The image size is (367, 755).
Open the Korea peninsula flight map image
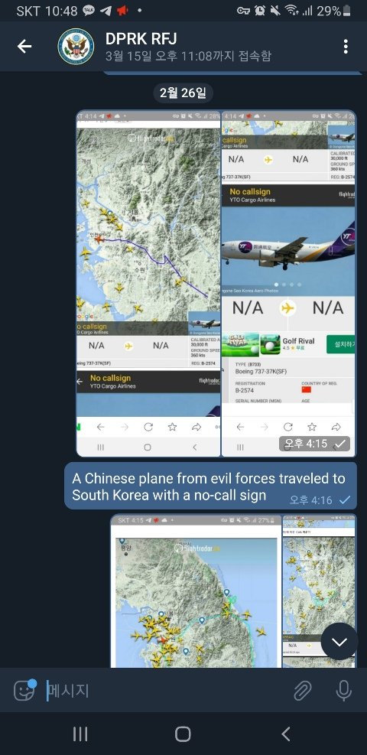click(x=196, y=591)
